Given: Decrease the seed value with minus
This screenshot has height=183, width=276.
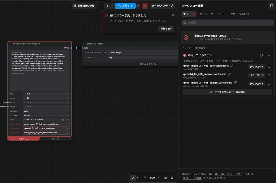Looking at the screenshot, I should [x=25, y=120].
